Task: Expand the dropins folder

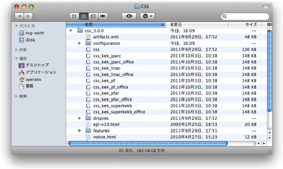Action: point(80,118)
